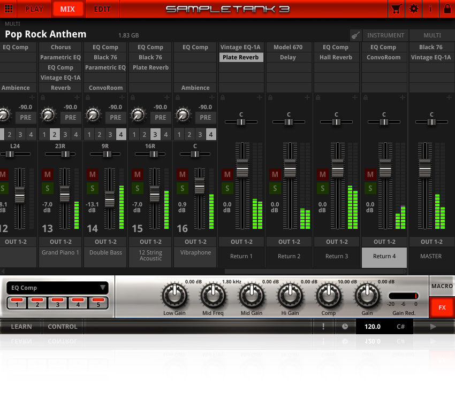Switch to the INSTRUMENT tab
Viewport: 455px width, 393px height.
(385, 35)
